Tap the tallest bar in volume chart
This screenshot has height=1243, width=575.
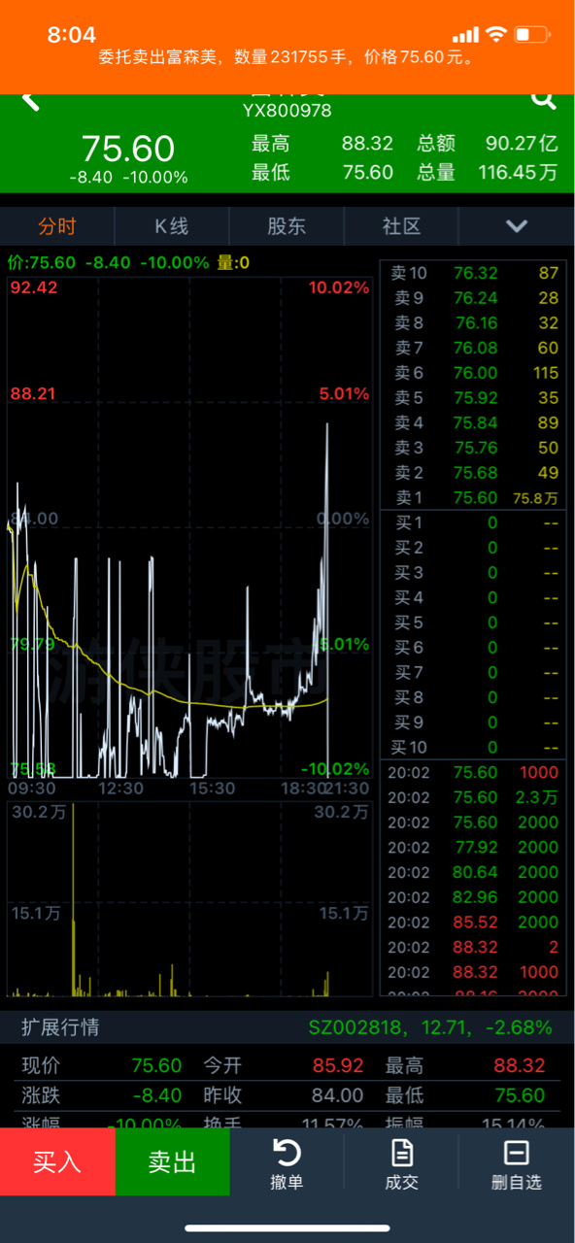tap(74, 900)
